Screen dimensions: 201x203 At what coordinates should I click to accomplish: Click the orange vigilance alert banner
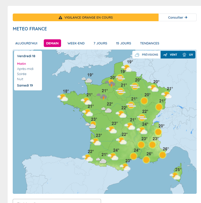coord(86,17)
